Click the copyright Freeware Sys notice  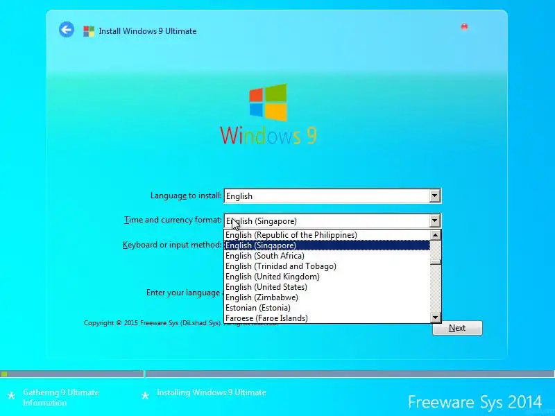click(x=152, y=323)
